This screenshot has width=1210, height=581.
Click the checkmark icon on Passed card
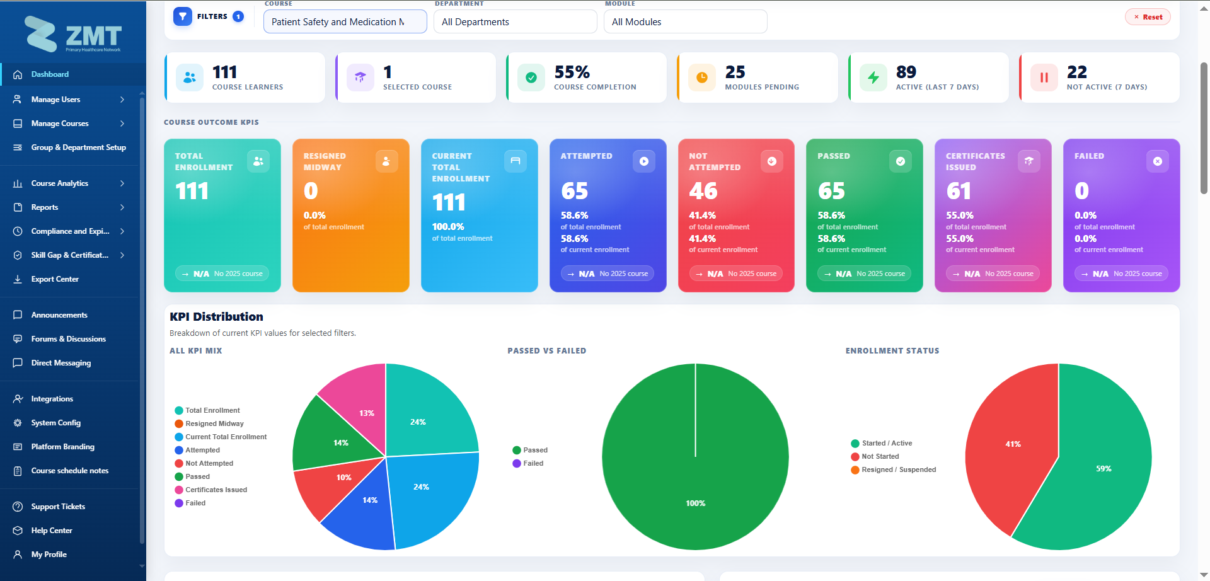coord(901,161)
